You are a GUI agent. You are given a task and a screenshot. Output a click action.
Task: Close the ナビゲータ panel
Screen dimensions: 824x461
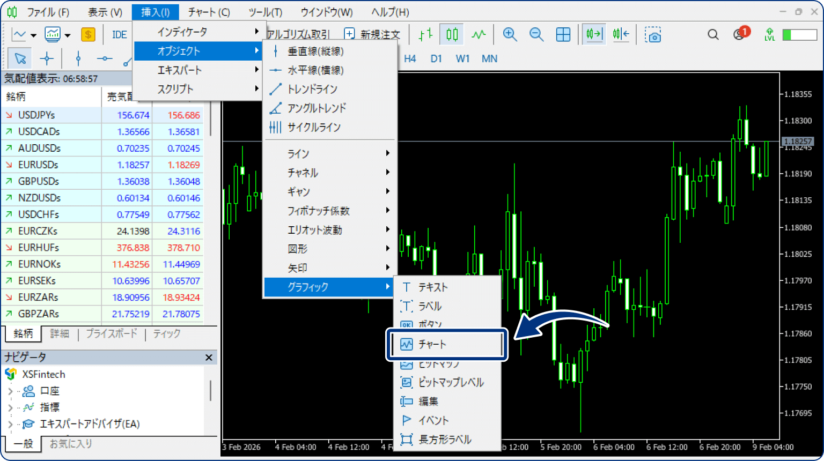coord(209,358)
